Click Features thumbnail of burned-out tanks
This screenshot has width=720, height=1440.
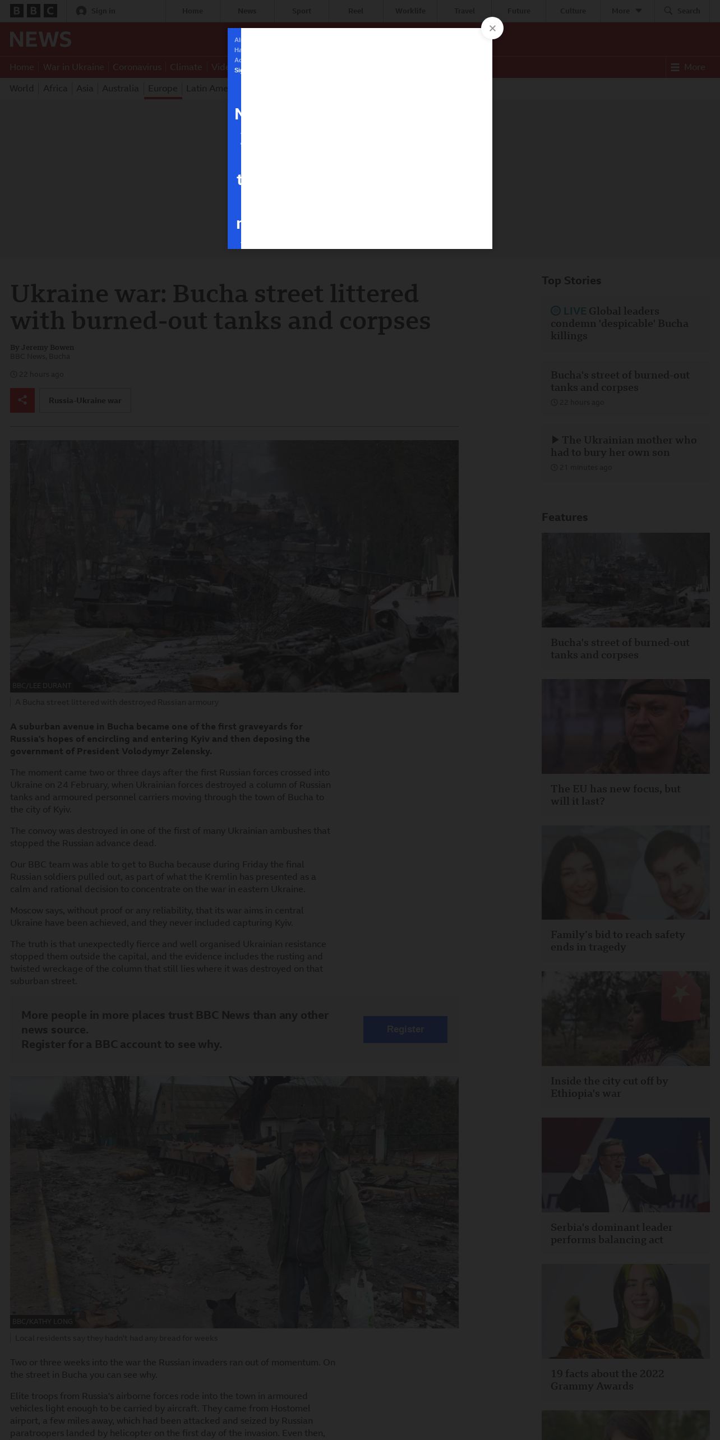(626, 580)
